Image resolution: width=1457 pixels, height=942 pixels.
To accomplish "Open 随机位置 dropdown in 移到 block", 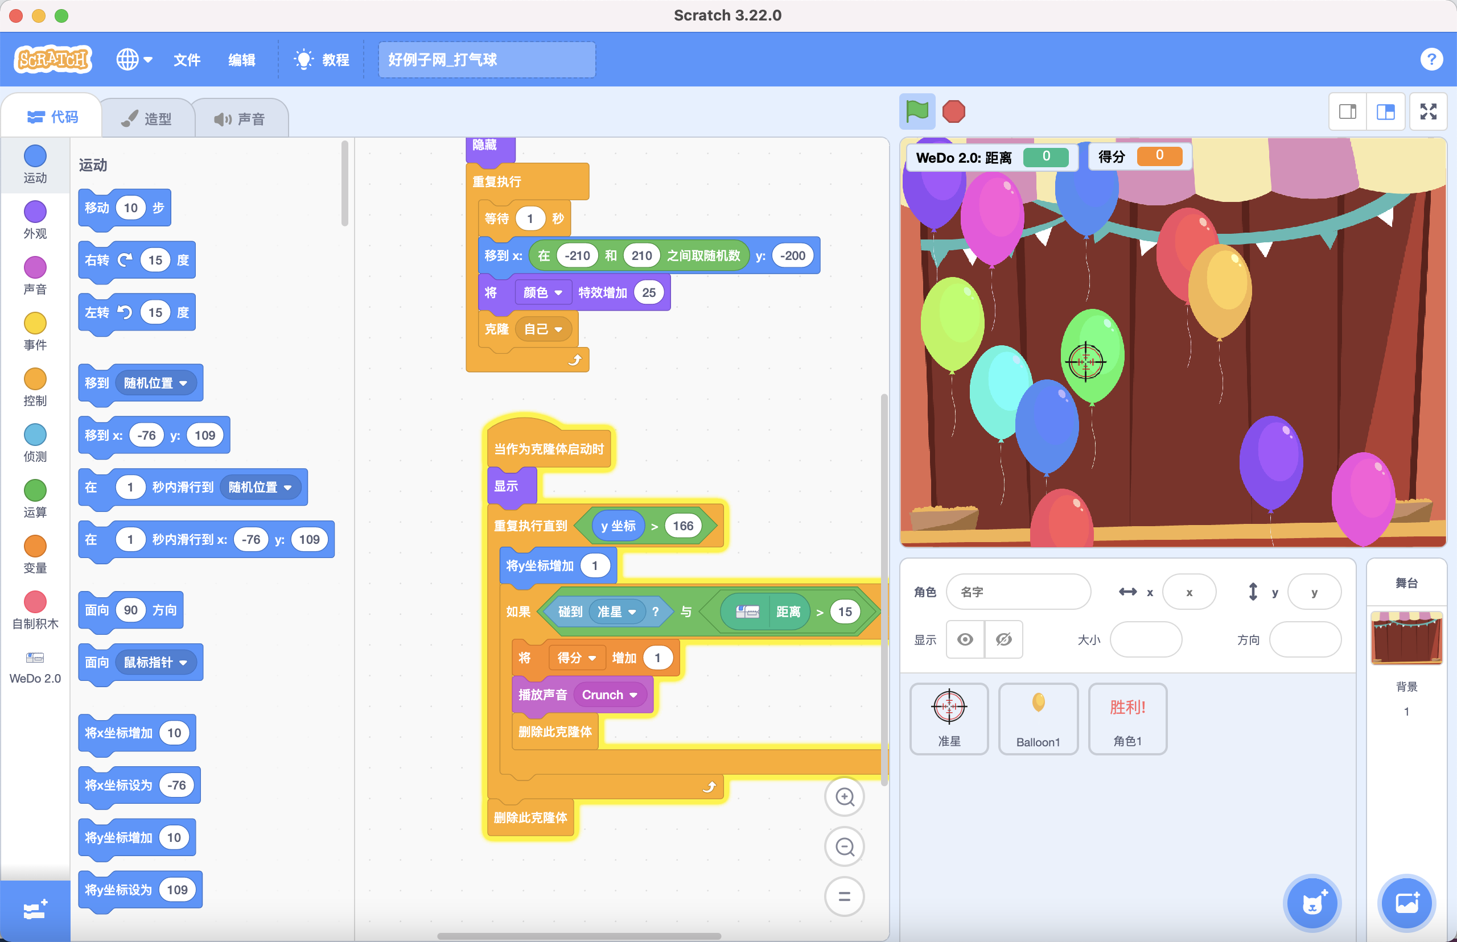I will tap(155, 383).
